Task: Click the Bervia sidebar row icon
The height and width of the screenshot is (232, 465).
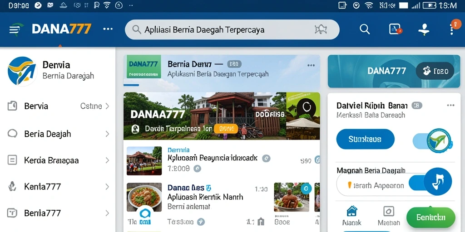Action: tap(12, 106)
